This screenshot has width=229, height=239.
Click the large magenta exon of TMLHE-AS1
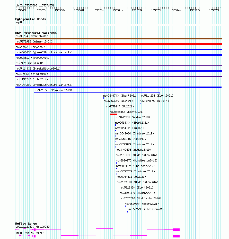pos(177,236)
